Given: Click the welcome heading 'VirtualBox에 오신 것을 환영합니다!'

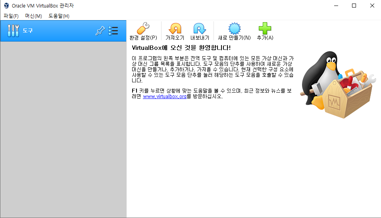Looking at the screenshot, I should click(181, 48).
